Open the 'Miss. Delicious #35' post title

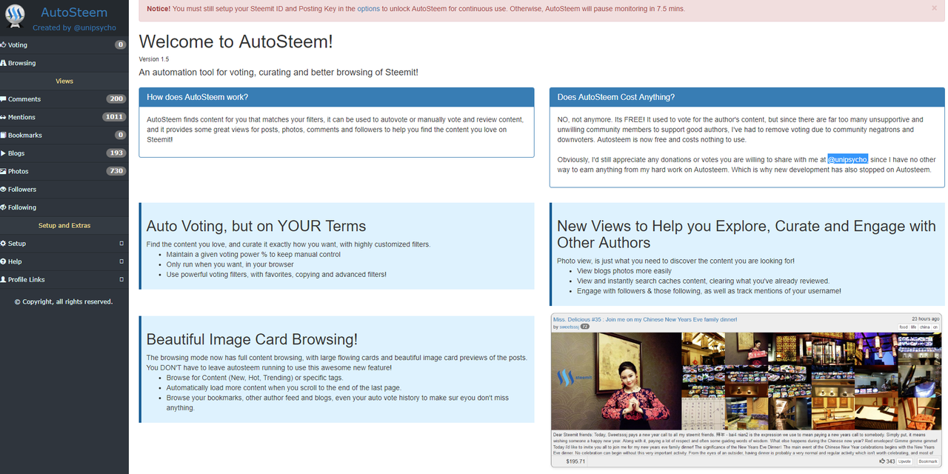[644, 320]
